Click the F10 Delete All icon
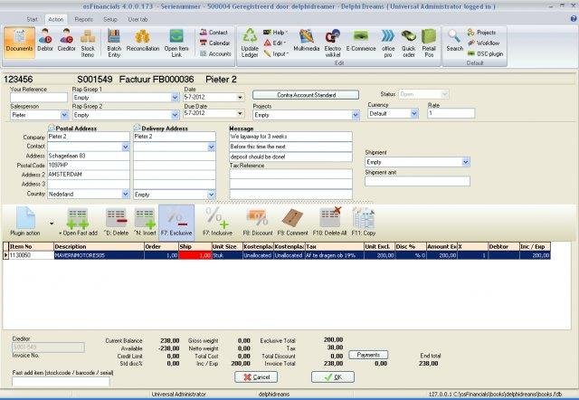The width and height of the screenshot is (579, 400). tap(329, 222)
